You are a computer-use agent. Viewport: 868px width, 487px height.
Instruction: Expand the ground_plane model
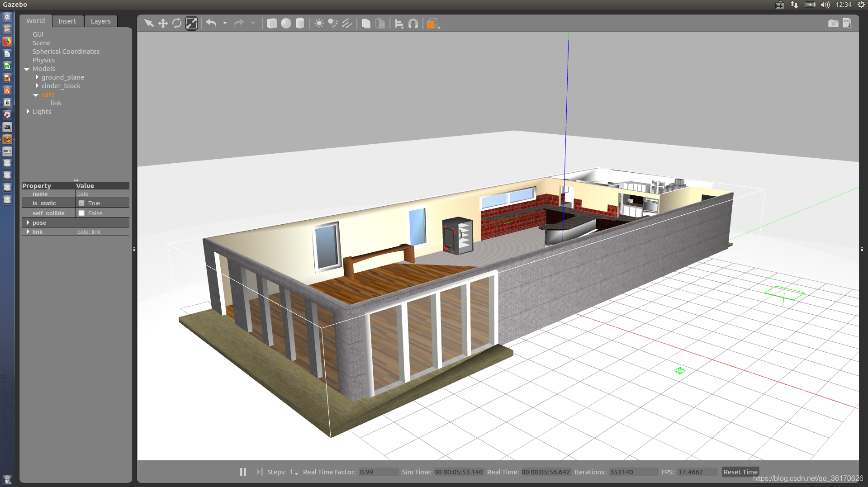(37, 77)
